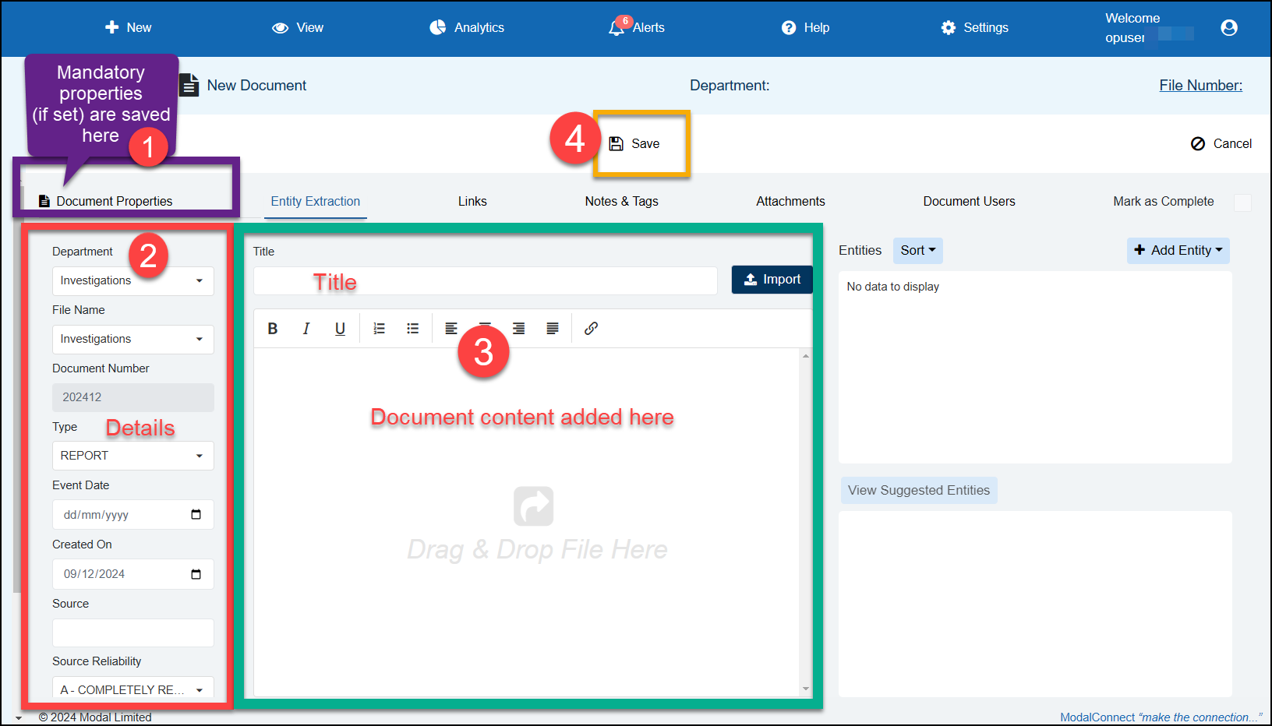Viewport: 1272px width, 726px height.
Task: Open the Notes & Tags tab
Action: pyautogui.click(x=622, y=201)
